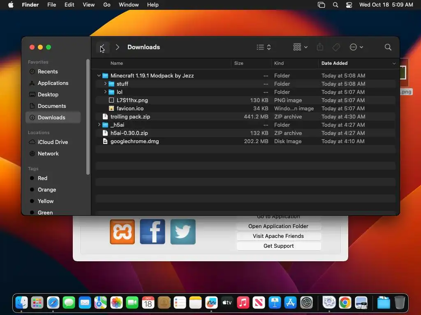The image size is (421, 315).
Task: Sort files by Size column
Action: 238,63
